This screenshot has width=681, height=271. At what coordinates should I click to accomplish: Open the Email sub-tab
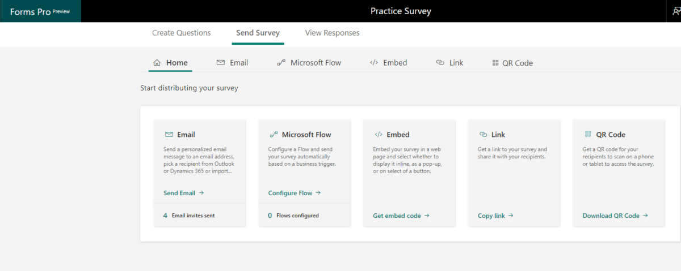(232, 63)
